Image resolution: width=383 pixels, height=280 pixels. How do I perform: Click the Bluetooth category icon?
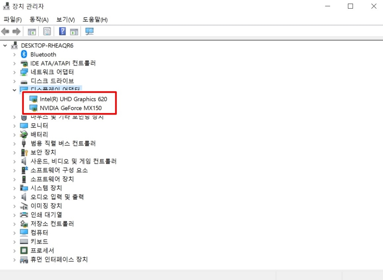click(x=24, y=54)
